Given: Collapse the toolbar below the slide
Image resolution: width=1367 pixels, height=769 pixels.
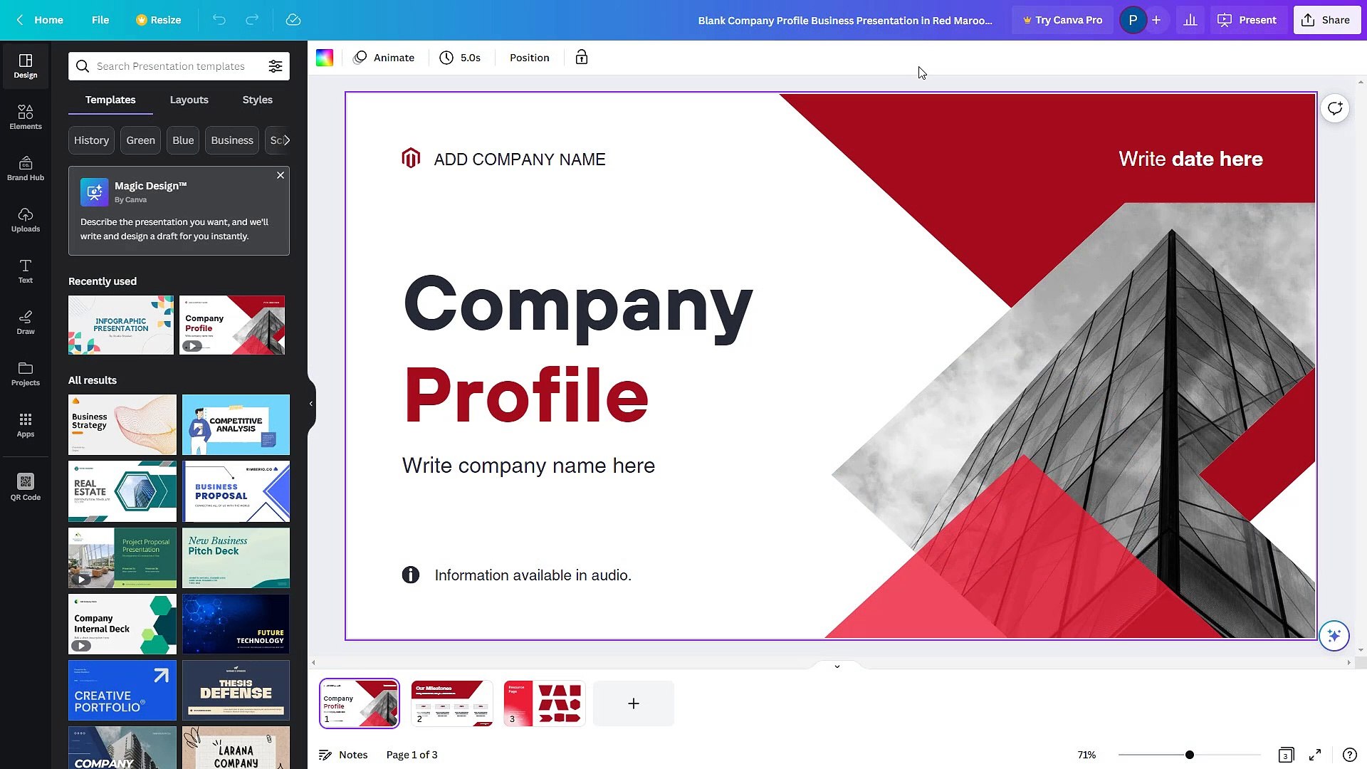Looking at the screenshot, I should 836,666.
